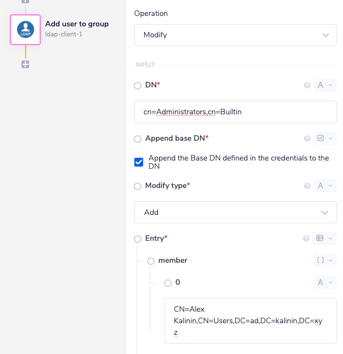Click help icon beside Entry field
This screenshot has height=354, width=343.
(307, 239)
